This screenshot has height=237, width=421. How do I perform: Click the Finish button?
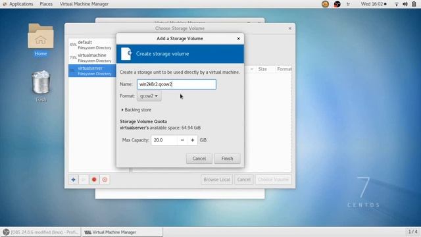[227, 159]
